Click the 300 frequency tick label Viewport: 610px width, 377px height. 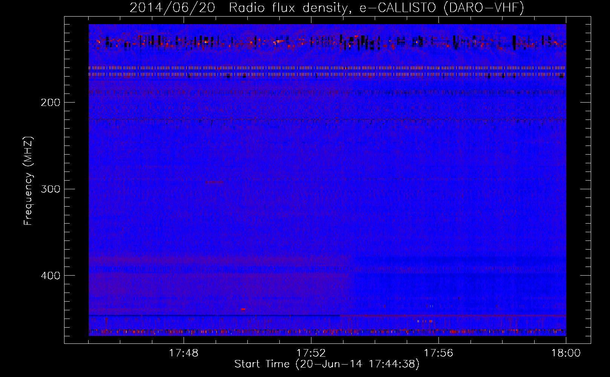pyautogui.click(x=51, y=189)
